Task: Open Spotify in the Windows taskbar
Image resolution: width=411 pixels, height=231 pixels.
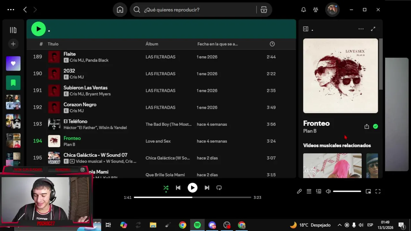Action: point(197,225)
